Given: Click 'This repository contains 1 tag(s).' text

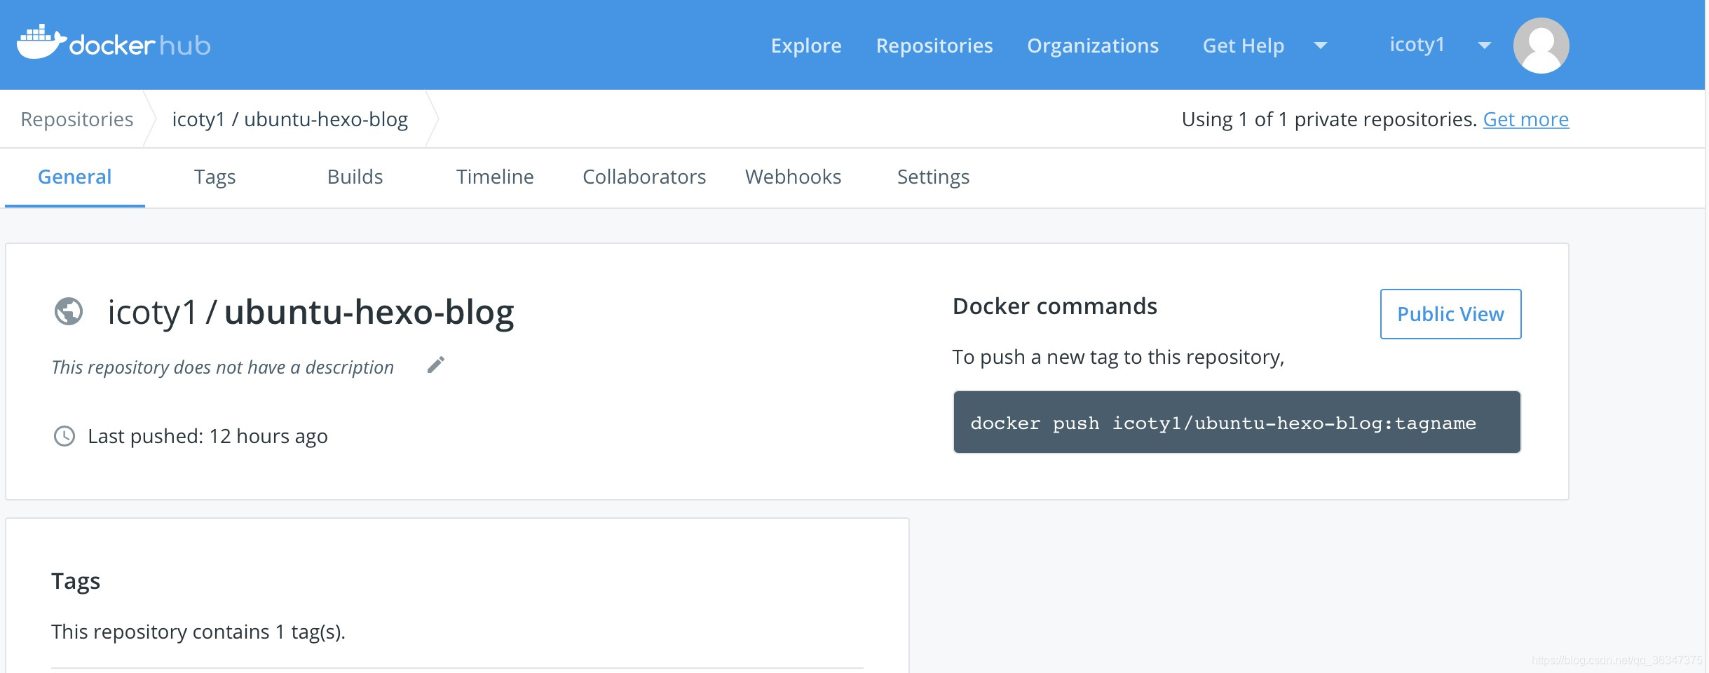Looking at the screenshot, I should [198, 632].
